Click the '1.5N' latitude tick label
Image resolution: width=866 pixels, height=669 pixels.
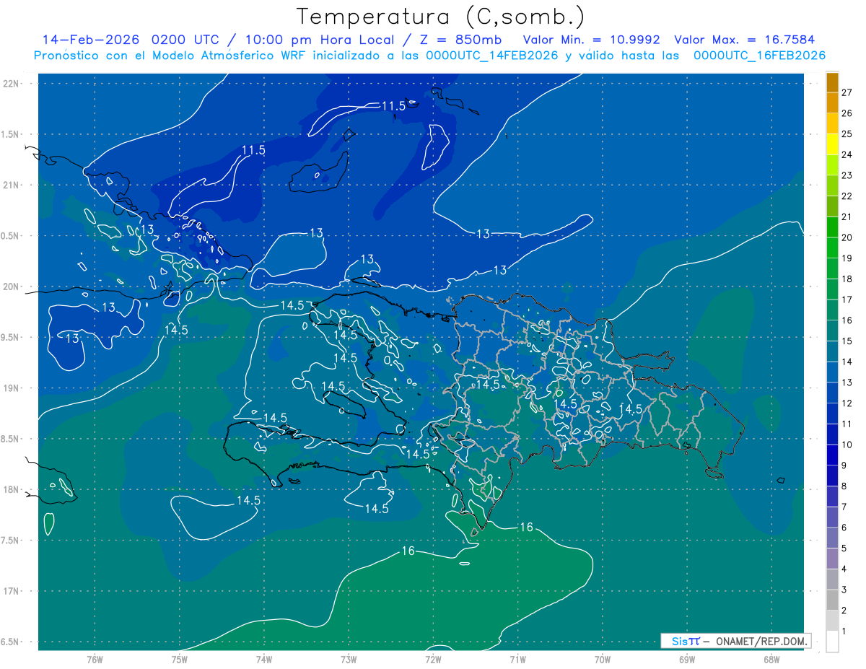[x=10, y=134]
